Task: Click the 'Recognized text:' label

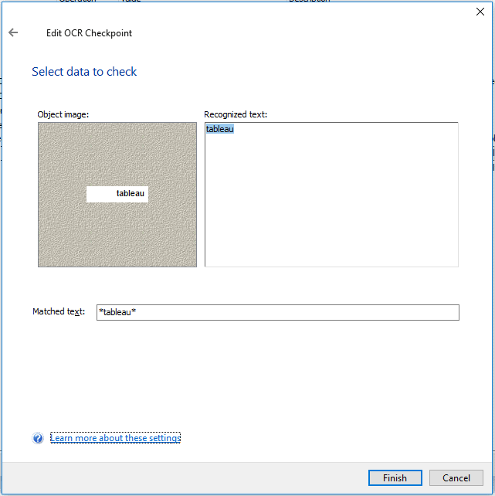Action: pos(236,114)
